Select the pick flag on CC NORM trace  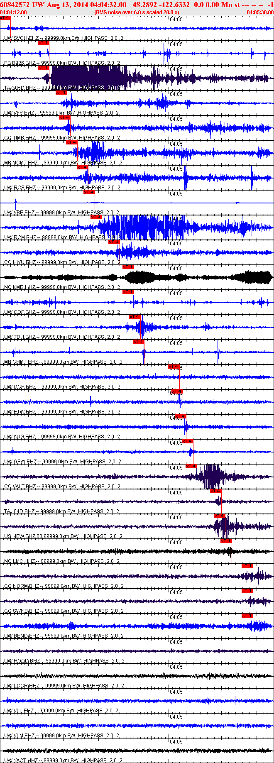click(x=247, y=566)
